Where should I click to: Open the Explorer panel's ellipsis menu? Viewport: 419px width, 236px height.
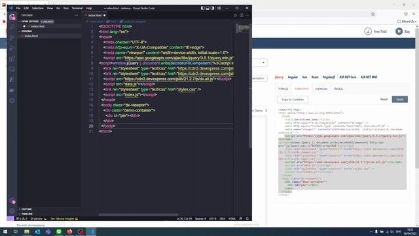(77, 15)
